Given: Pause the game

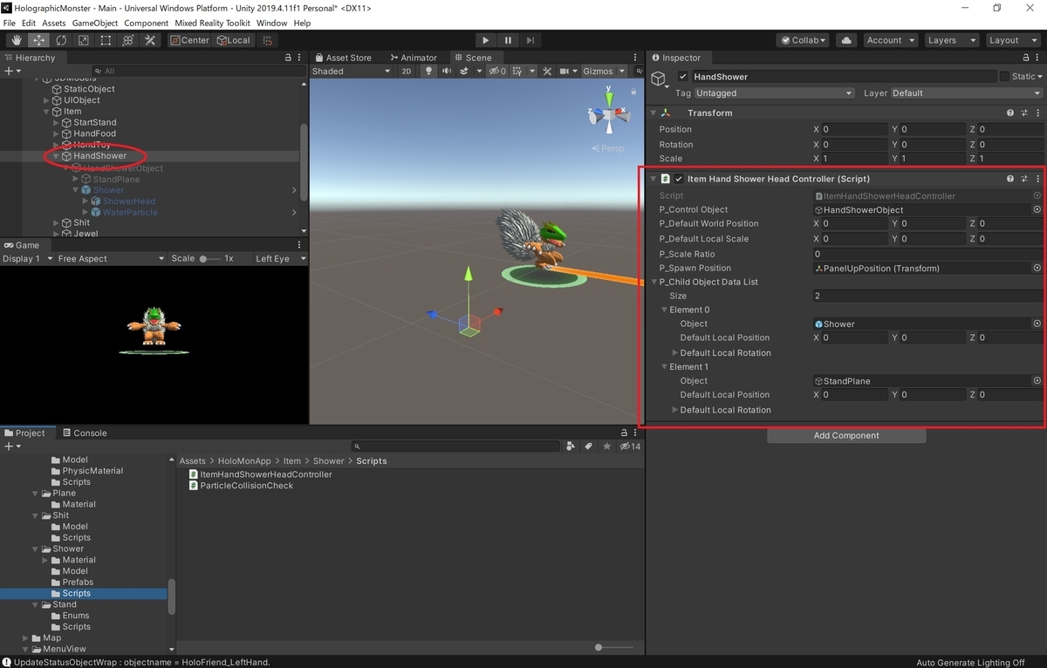Looking at the screenshot, I should tap(508, 40).
